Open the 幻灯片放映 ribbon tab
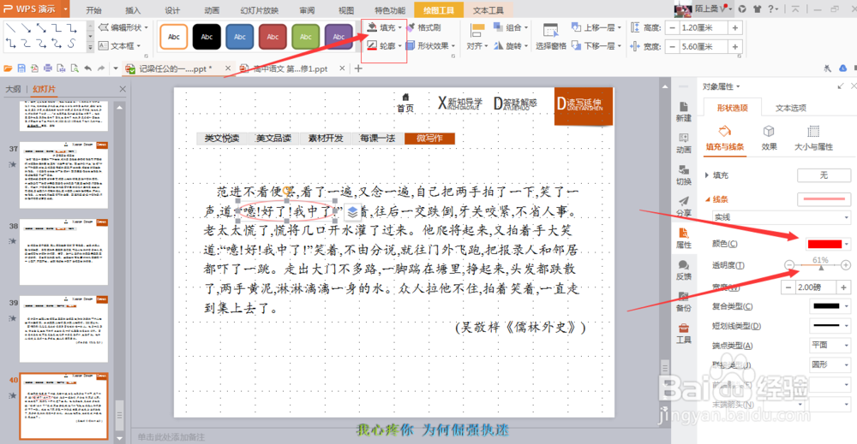Viewport: 857px width, 444px height. click(259, 9)
